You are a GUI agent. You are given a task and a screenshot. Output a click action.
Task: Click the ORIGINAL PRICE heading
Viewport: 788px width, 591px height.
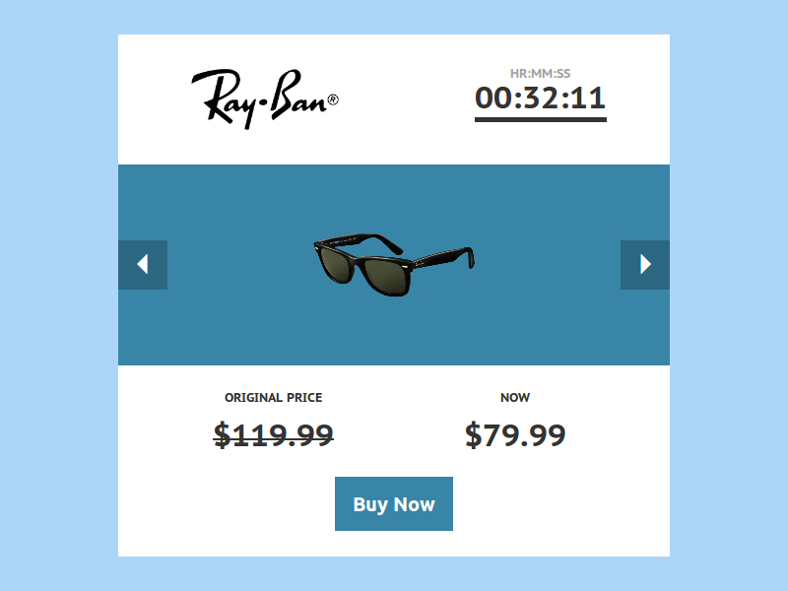pyautogui.click(x=274, y=398)
